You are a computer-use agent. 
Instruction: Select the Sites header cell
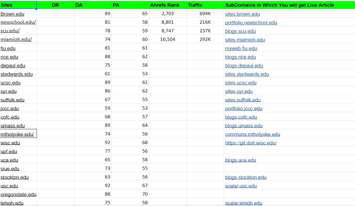pos(18,5)
